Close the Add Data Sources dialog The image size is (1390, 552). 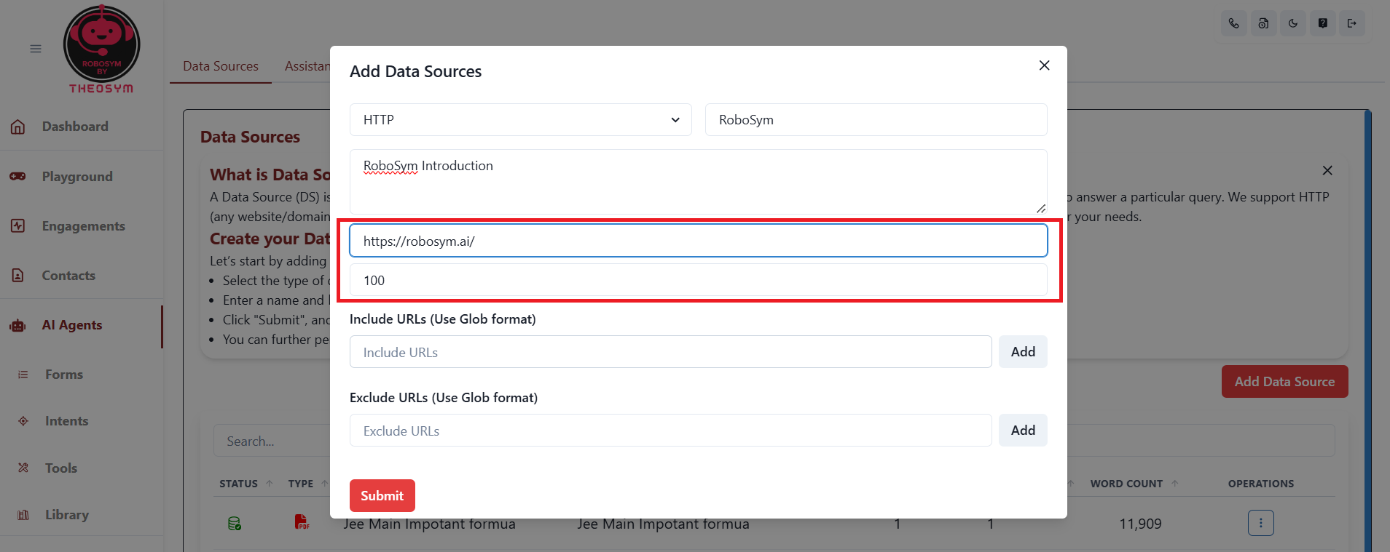tap(1044, 65)
